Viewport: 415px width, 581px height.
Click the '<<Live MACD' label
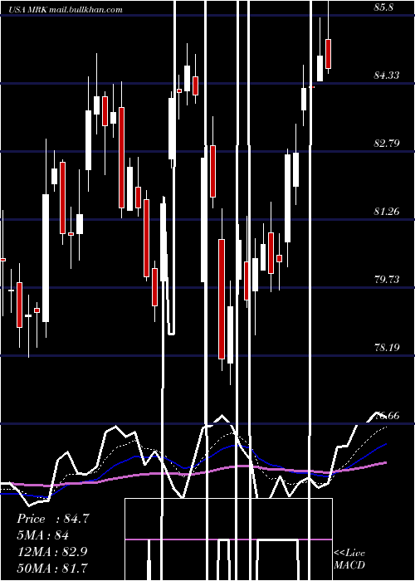[x=349, y=559]
